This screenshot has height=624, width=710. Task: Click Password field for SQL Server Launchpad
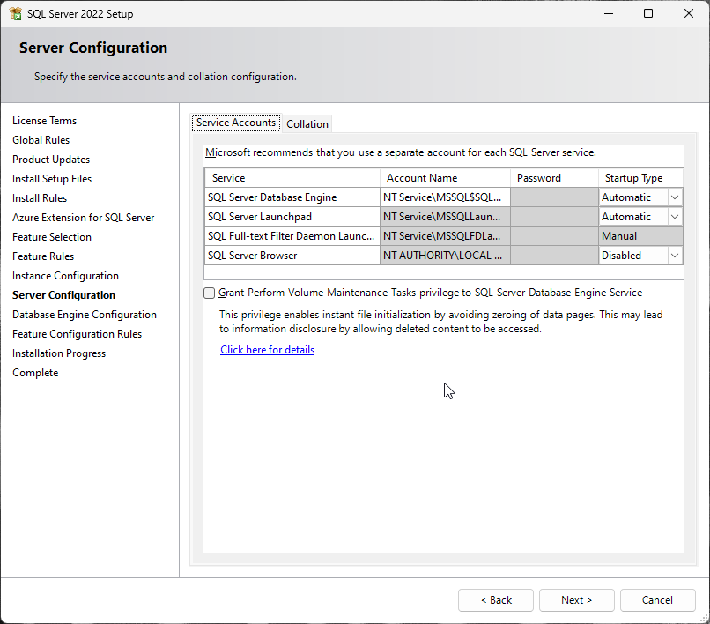pyautogui.click(x=554, y=217)
